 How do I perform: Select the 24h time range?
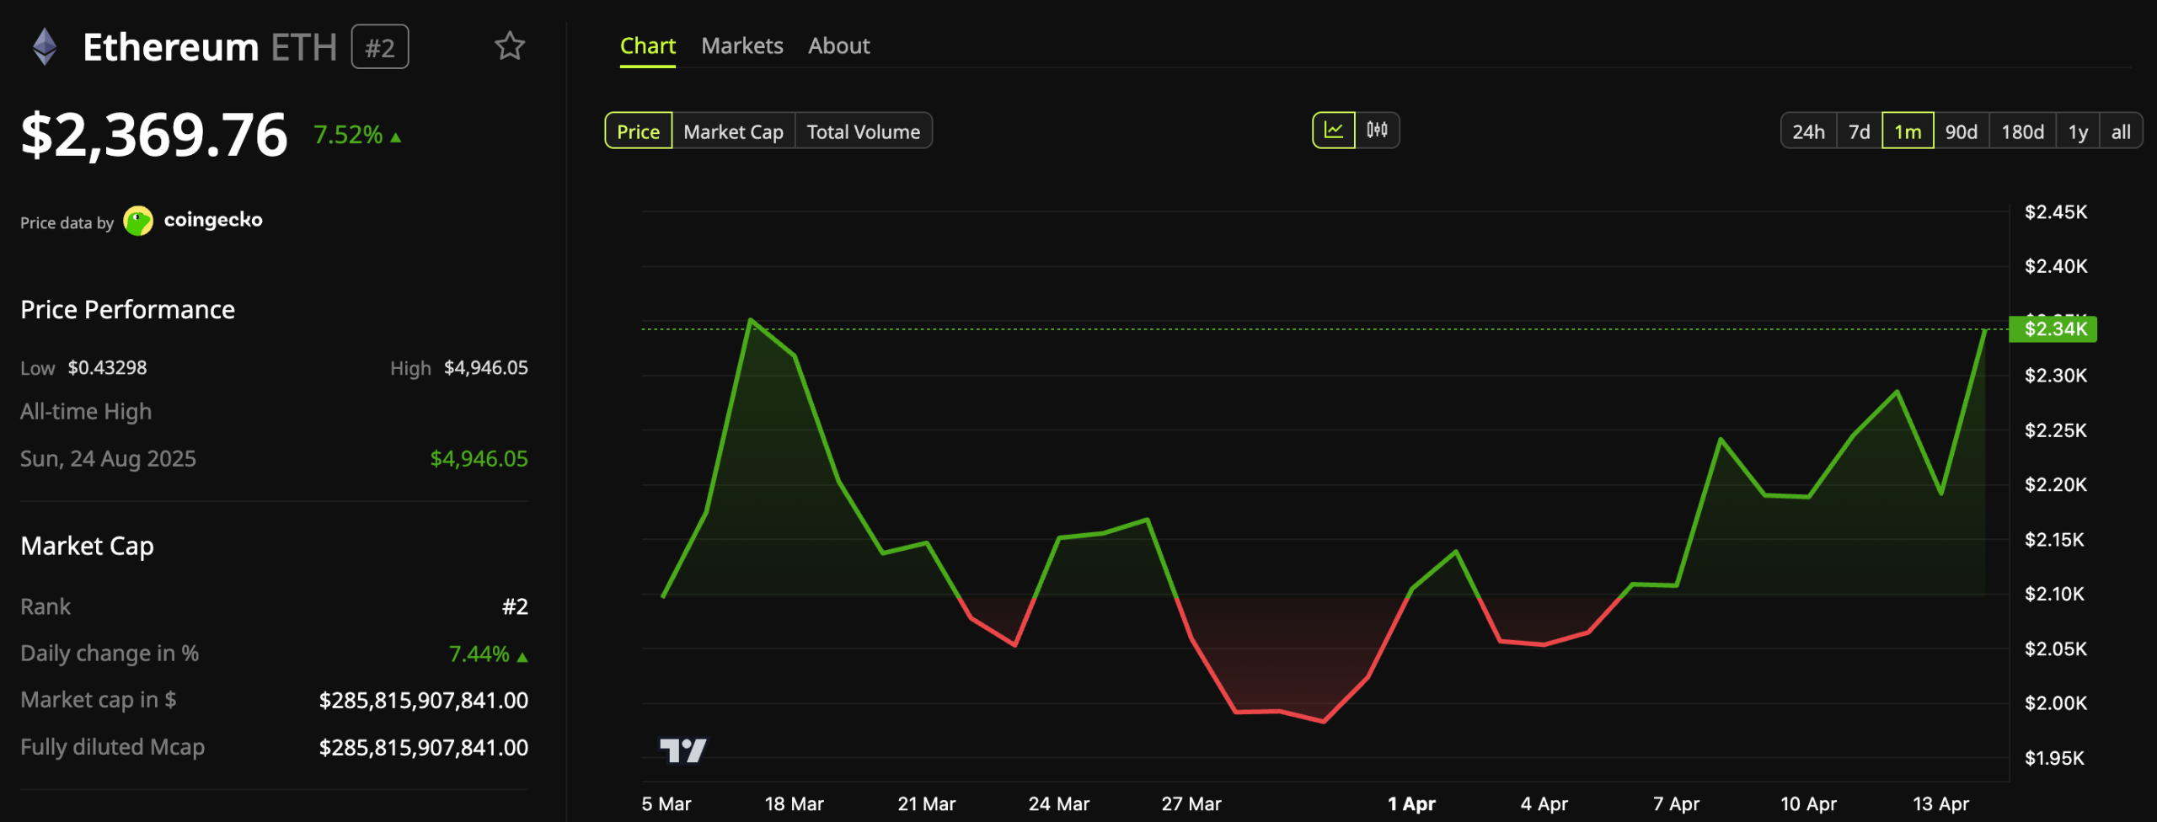point(1808,131)
